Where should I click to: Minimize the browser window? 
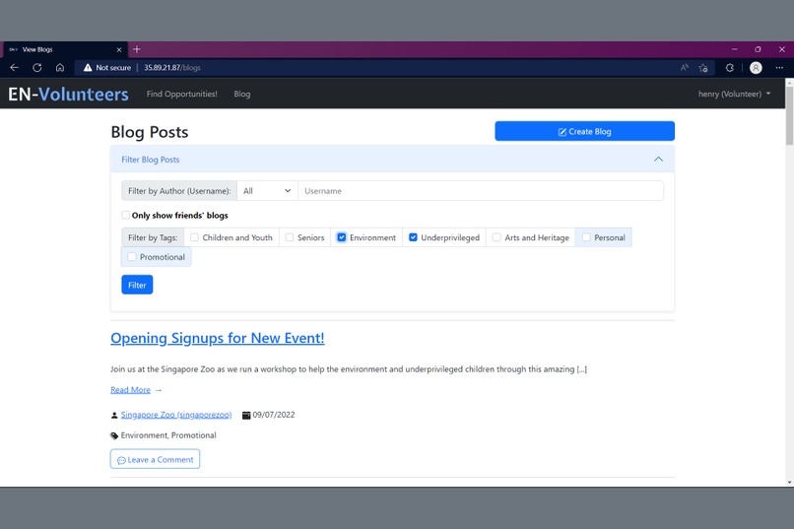(734, 49)
